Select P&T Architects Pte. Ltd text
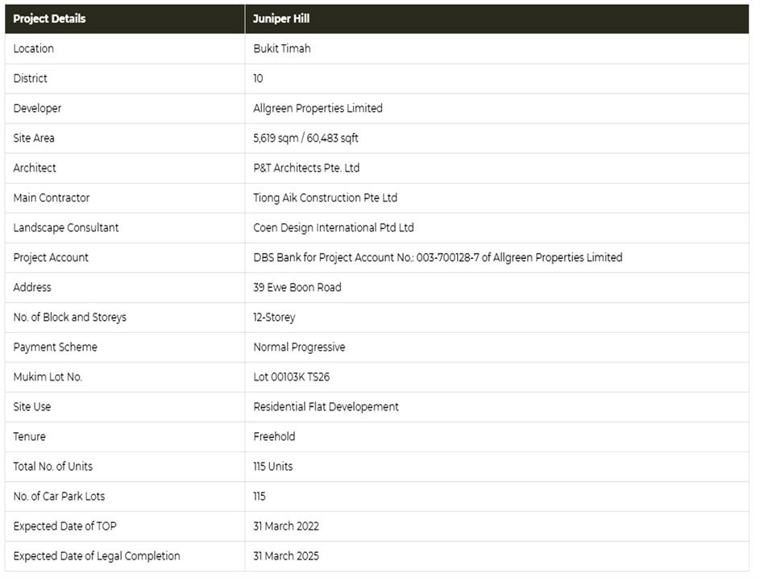The height and width of the screenshot is (578, 760). point(306,168)
